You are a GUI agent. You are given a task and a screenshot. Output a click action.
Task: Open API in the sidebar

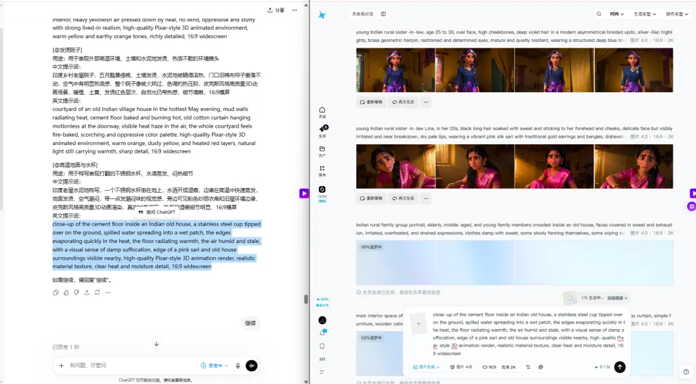click(322, 359)
